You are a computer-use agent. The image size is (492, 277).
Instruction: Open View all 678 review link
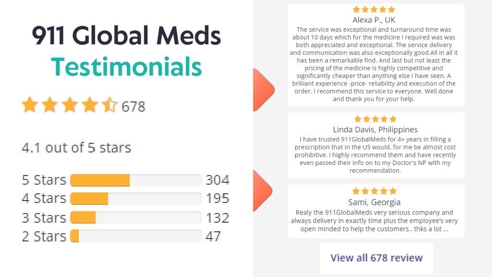tap(376, 258)
